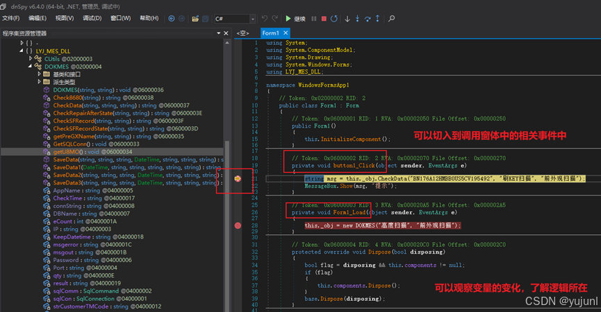Expand the 基类和接口 folder
The width and height of the screenshot is (601, 312).
coord(39,73)
